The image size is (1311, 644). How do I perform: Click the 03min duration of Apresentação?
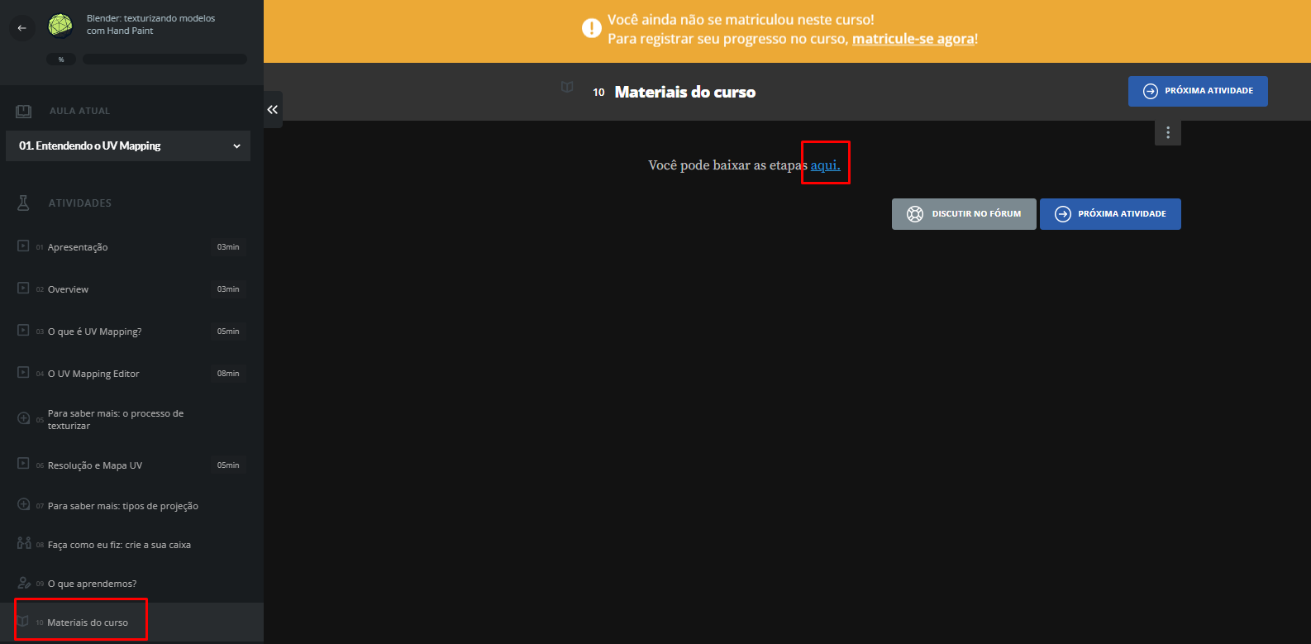coord(228,247)
